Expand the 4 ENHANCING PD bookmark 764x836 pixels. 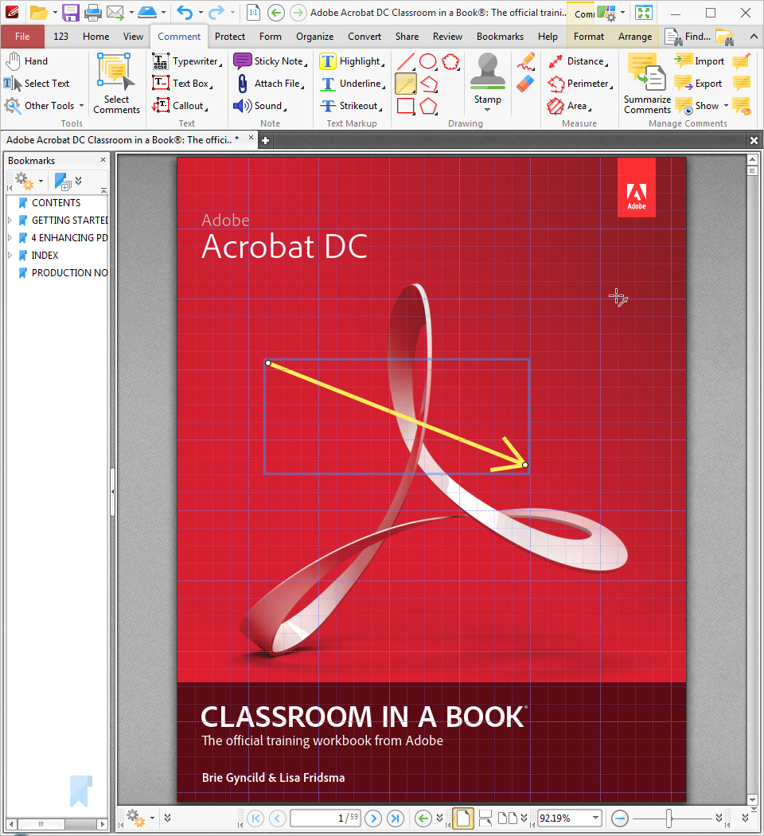point(10,238)
